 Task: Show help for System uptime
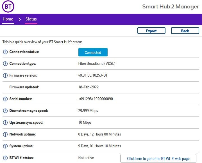(x=5, y=146)
